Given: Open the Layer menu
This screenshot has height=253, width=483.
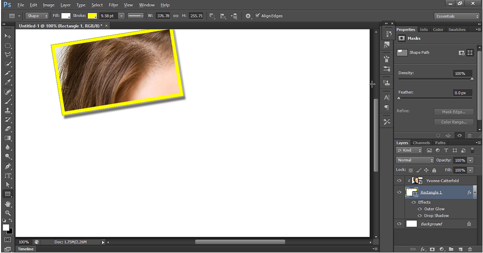Looking at the screenshot, I should pos(65,5).
